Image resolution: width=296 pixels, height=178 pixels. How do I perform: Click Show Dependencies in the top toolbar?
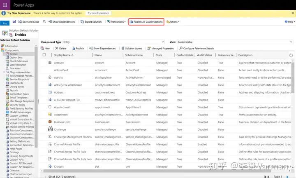tap(62, 22)
